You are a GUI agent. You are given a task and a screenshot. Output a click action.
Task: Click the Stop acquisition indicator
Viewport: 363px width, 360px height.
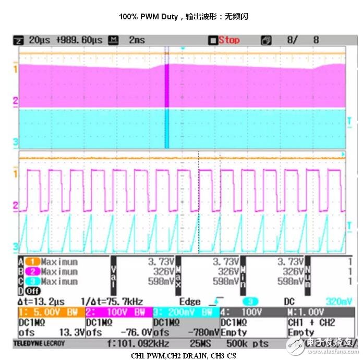click(224, 40)
